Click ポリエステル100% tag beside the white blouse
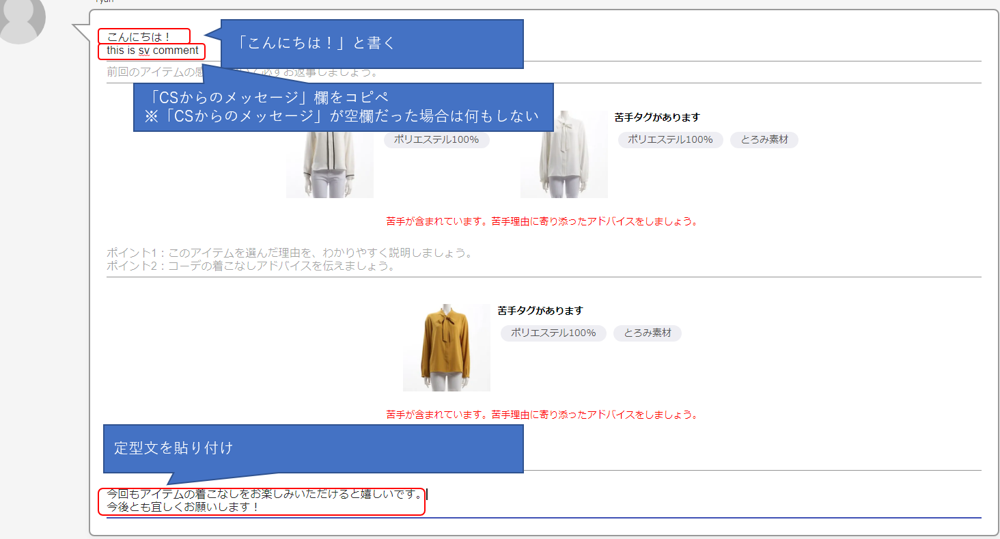This screenshot has width=1000, height=539. pyautogui.click(x=670, y=140)
